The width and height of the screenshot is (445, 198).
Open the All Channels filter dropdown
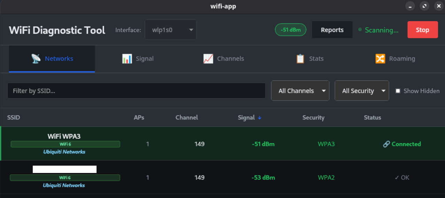(300, 91)
